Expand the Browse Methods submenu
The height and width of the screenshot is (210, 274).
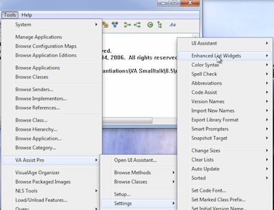pyautogui.click(x=139, y=173)
